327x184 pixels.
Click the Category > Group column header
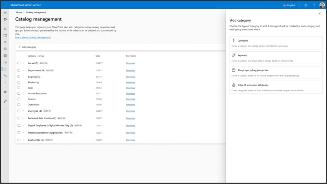(36, 56)
